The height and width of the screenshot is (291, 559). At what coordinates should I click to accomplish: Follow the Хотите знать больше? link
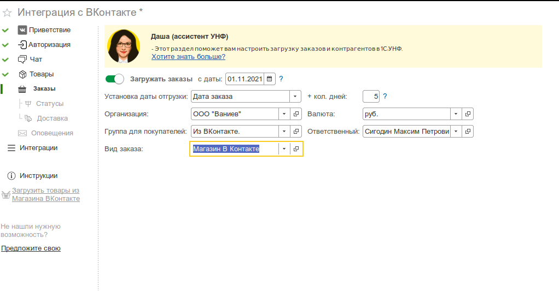pyautogui.click(x=188, y=57)
